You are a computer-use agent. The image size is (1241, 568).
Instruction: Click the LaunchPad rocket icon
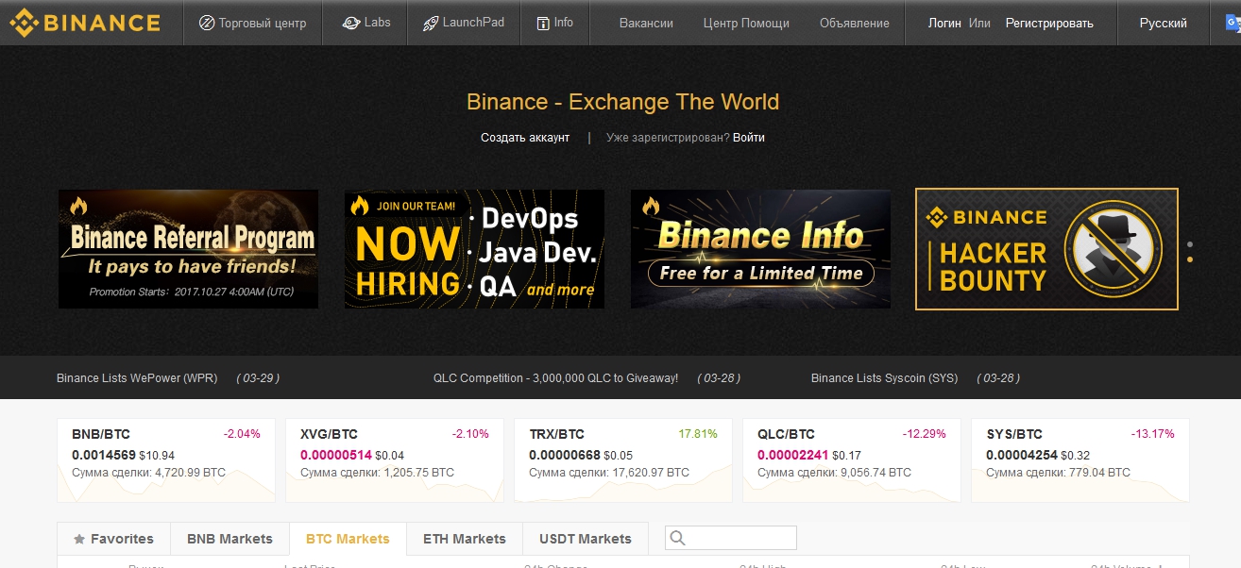pyautogui.click(x=431, y=23)
